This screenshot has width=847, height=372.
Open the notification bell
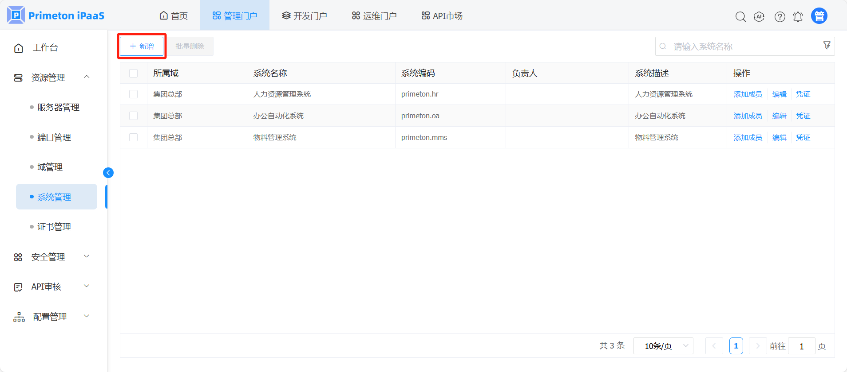click(x=798, y=17)
